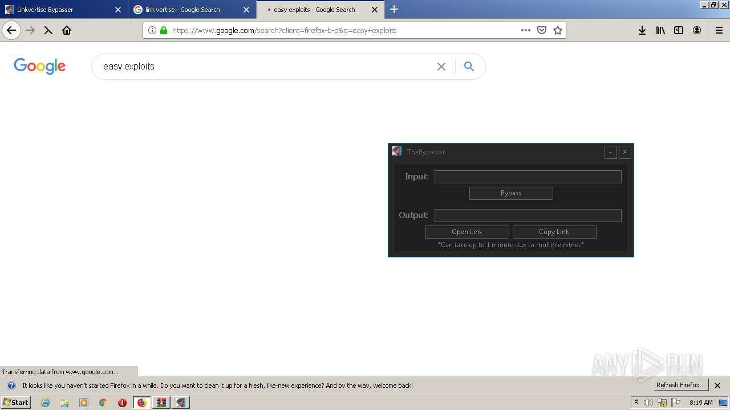Open the Firefox account menu

(697, 30)
